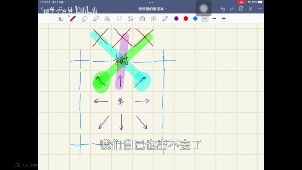Insert an image with the picture tool
Screen dimensions: 302x170
[x=130, y=19]
